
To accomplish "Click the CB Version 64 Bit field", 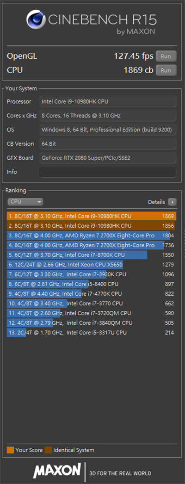I will pyautogui.click(x=108, y=144).
